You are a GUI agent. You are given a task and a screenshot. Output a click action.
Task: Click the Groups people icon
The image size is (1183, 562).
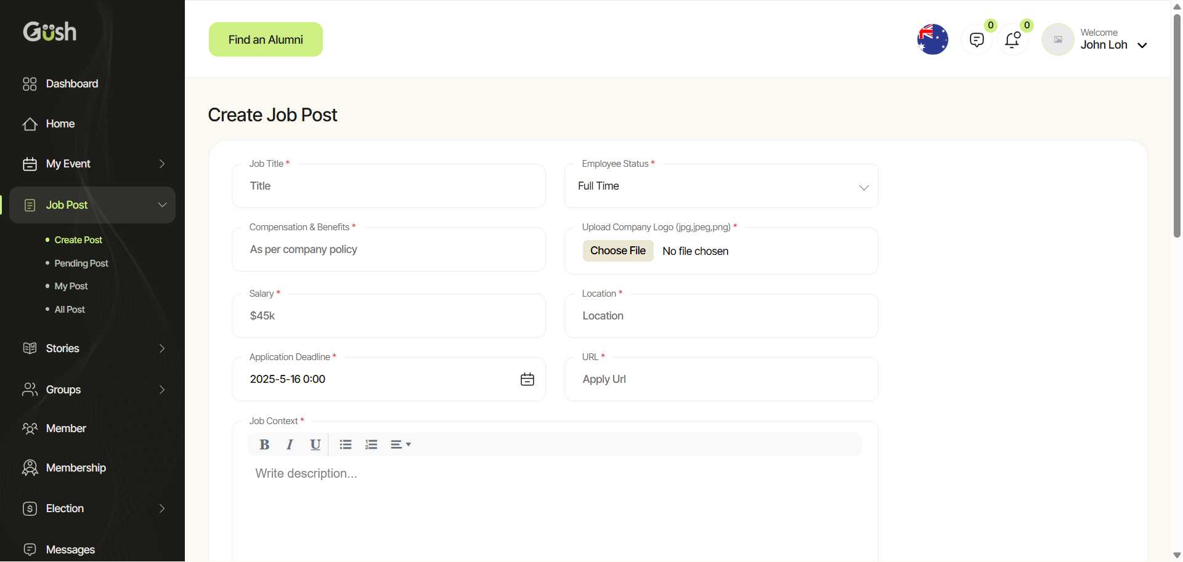point(30,390)
